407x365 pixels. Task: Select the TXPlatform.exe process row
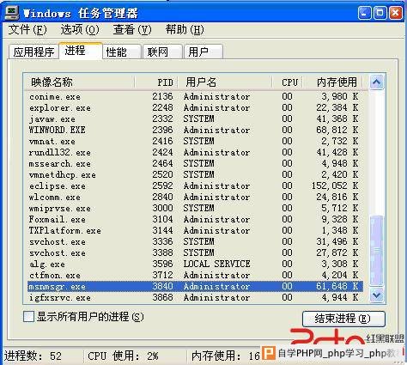click(195, 230)
